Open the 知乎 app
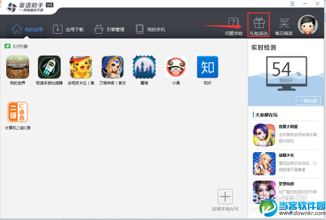This screenshot has height=220, width=326. 208,67
